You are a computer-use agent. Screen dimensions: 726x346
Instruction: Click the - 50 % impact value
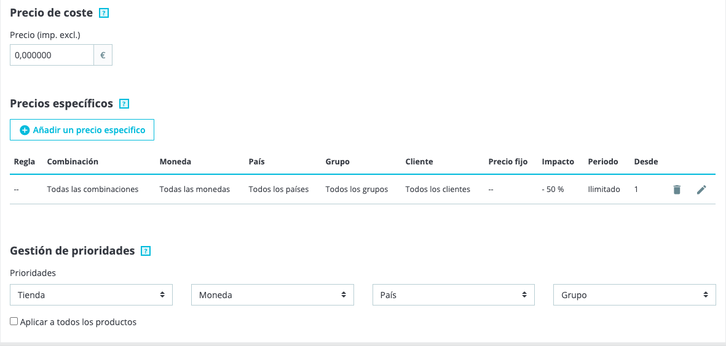pyautogui.click(x=553, y=190)
